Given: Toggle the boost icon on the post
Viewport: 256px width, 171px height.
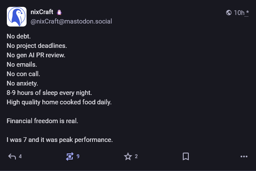Looking at the screenshot, I should (70, 156).
